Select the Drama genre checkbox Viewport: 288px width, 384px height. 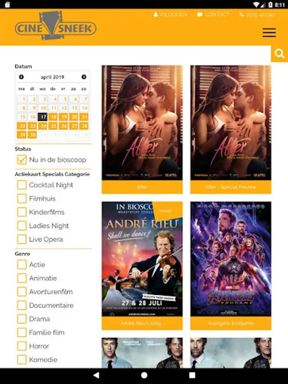pos(22,319)
